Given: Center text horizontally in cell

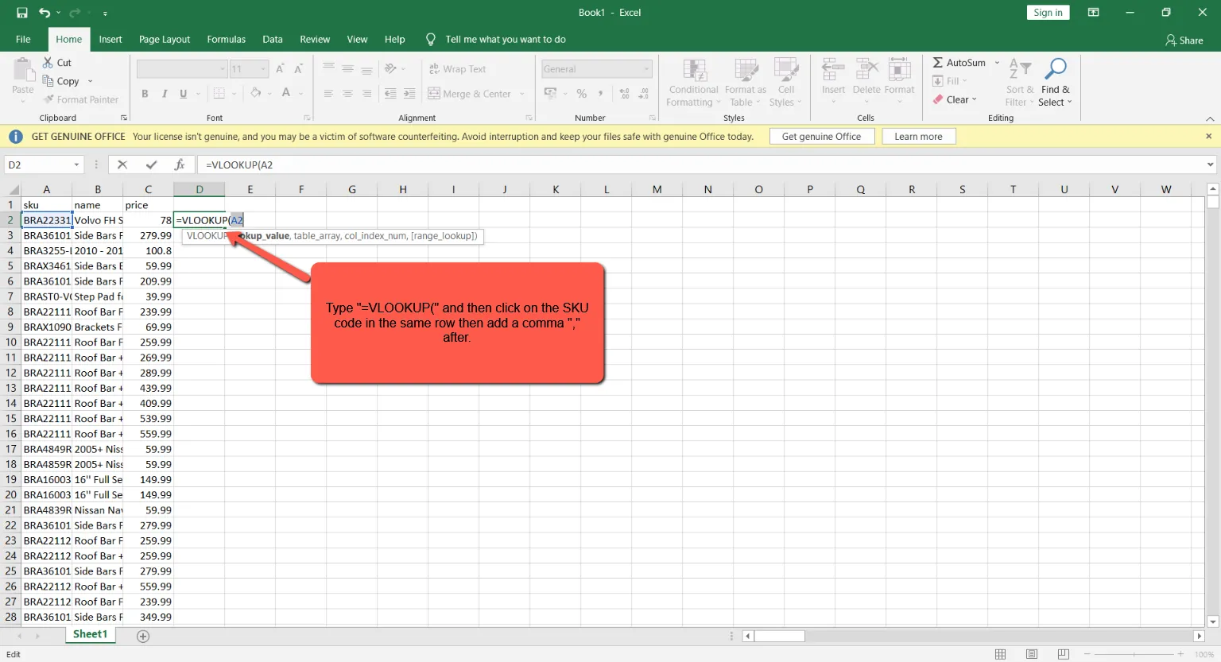Looking at the screenshot, I should (347, 94).
